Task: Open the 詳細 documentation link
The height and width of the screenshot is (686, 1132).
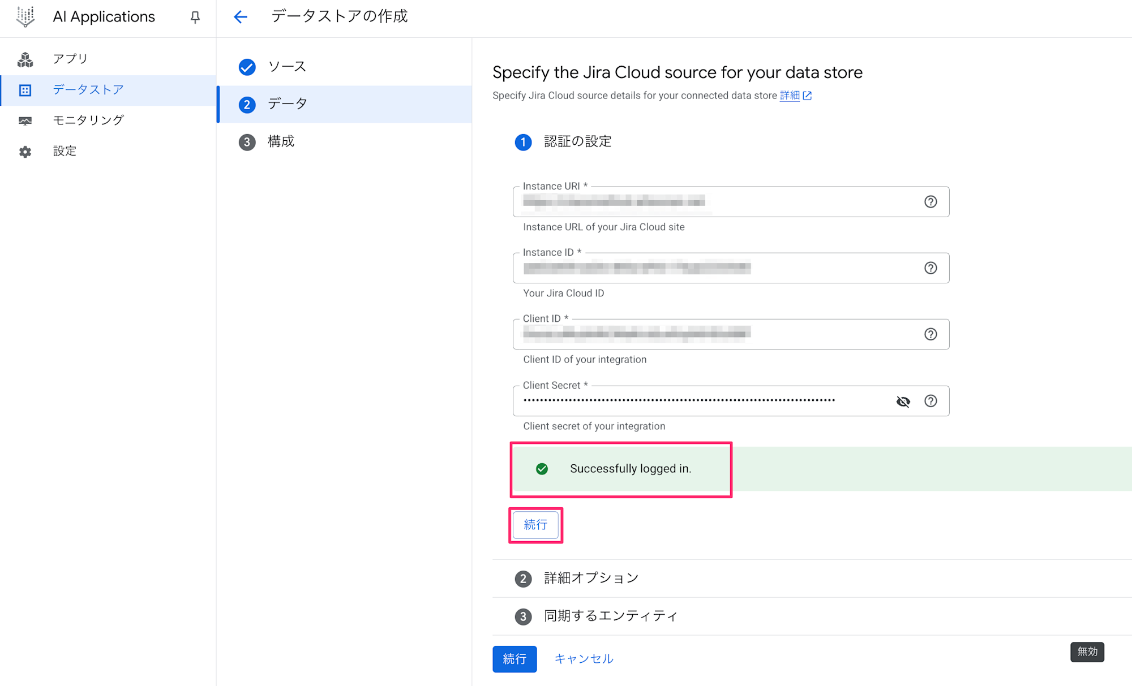Action: click(790, 96)
